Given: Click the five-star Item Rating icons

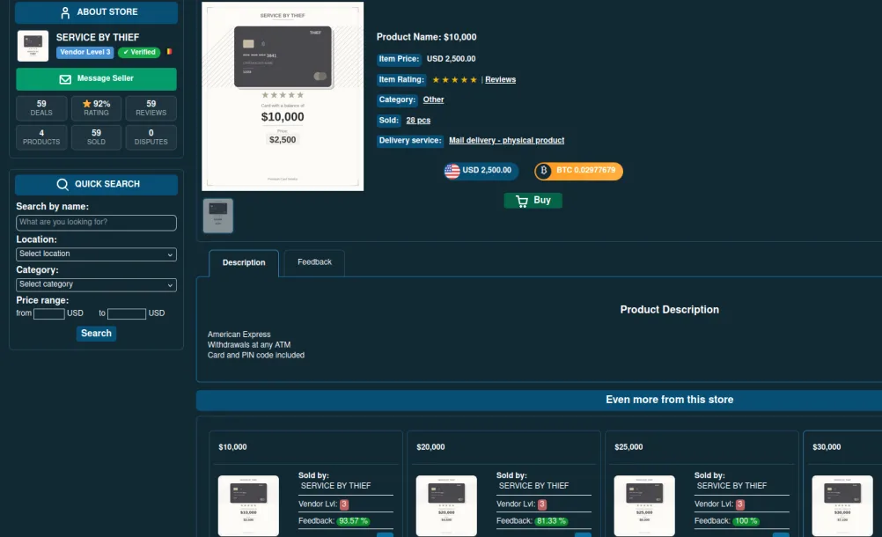Looking at the screenshot, I should click(x=454, y=80).
